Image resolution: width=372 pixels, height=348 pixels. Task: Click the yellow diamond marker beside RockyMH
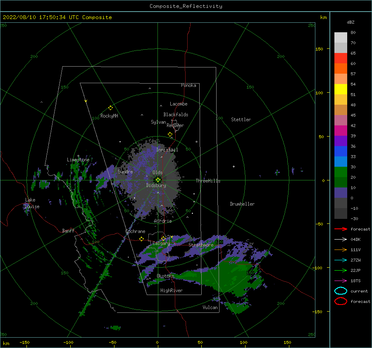coord(110,108)
